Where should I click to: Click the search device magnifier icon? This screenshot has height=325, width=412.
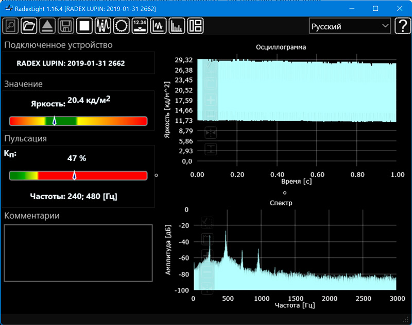pos(11,25)
